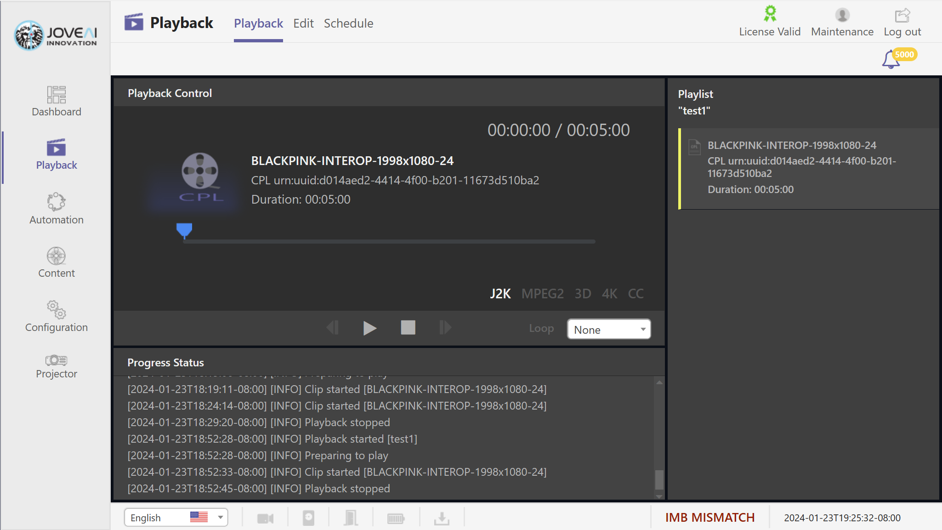942x530 pixels.
Task: Switch to the Edit tab
Action: 303,23
